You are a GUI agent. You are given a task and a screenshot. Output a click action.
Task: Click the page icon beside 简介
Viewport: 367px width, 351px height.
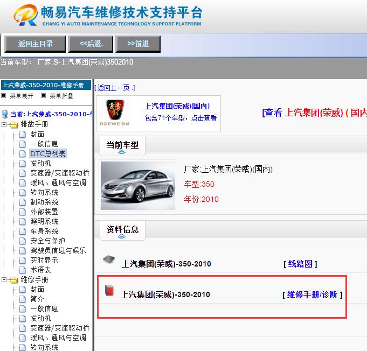[23, 299]
